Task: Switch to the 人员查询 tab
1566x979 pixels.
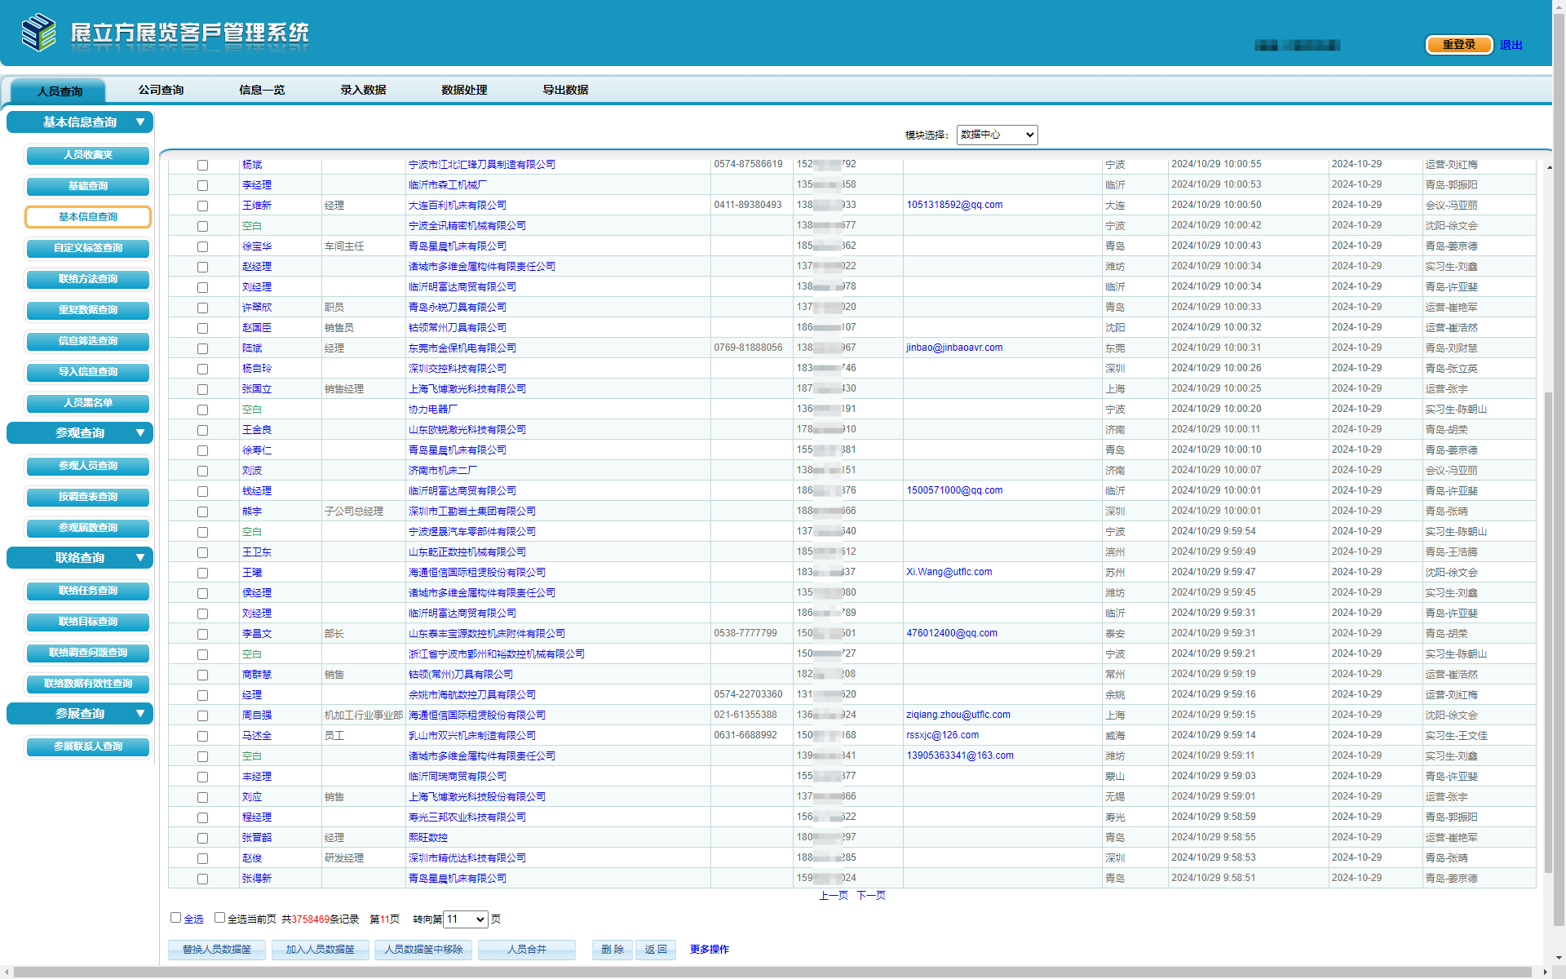Action: click(x=60, y=91)
